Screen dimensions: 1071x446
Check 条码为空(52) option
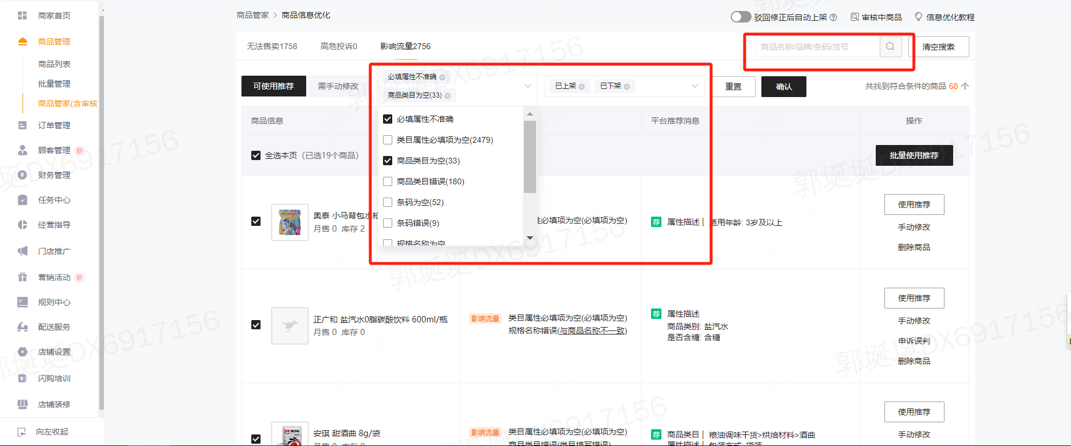click(x=388, y=202)
